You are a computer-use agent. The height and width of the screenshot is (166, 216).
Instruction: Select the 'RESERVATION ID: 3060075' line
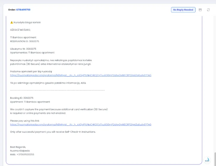pos(25,41)
